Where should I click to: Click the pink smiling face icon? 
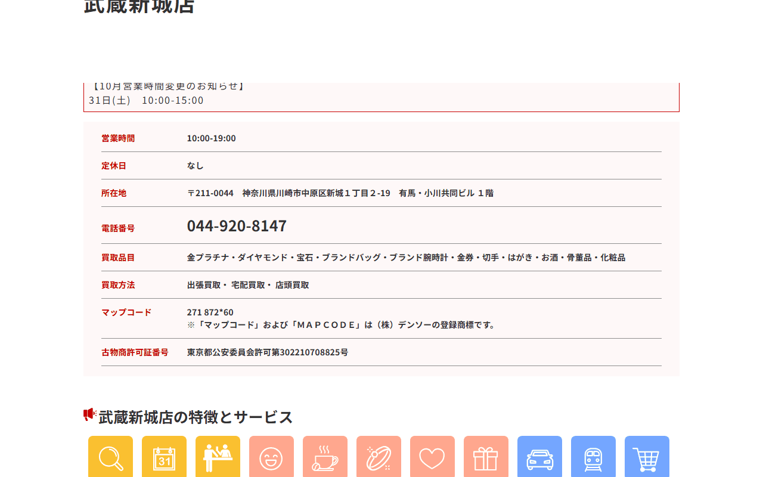[271, 457]
